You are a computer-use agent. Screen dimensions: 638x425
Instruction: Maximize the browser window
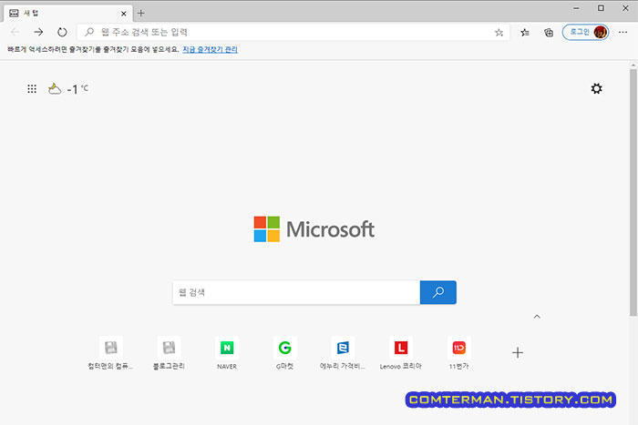point(601,8)
